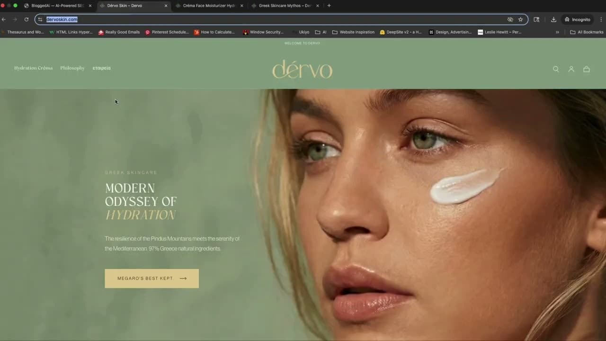Image resolution: width=606 pixels, height=341 pixels.
Task: Open a new tab with the plus icon
Action: coord(329,5)
